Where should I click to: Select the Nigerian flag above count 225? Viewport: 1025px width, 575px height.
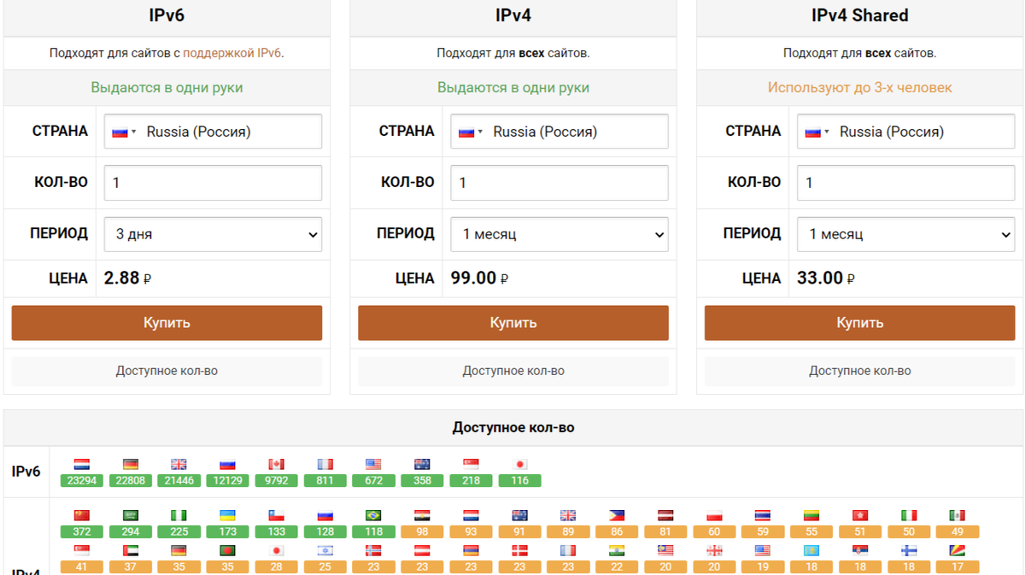pyautogui.click(x=179, y=516)
